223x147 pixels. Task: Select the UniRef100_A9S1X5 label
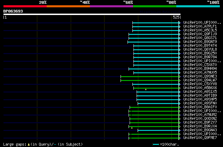[x=200, y=92]
